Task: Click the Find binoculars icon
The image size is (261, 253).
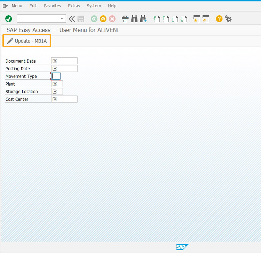Action: click(134, 19)
